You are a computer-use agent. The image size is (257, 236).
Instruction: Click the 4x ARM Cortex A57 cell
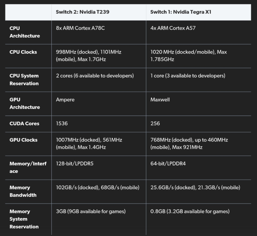(173, 28)
